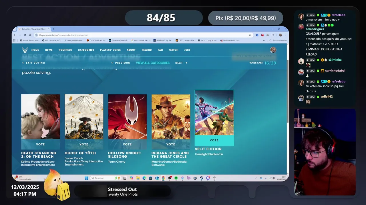Open the NEWS menu item

(49, 50)
